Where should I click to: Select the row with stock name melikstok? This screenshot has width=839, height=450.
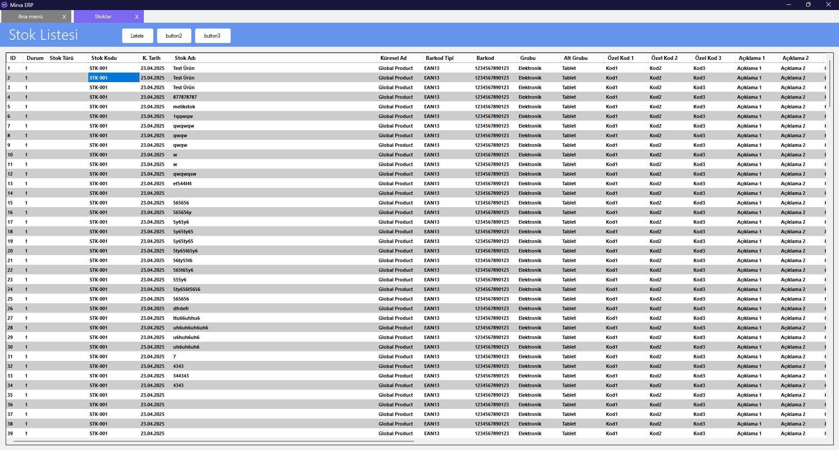pyautogui.click(x=184, y=107)
